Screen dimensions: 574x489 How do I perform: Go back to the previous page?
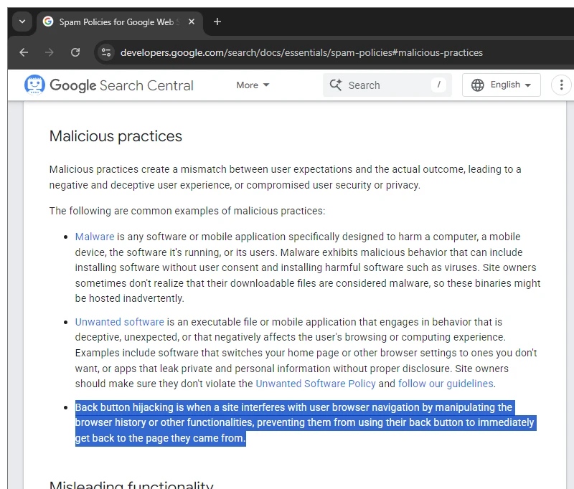point(24,52)
